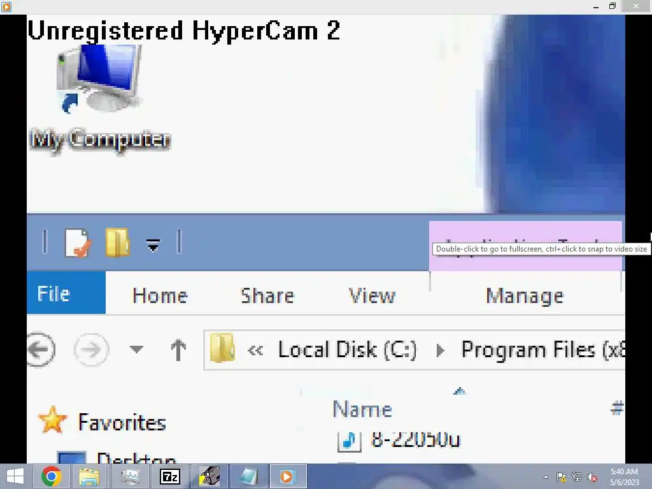Switch to the Home ribbon tab

(160, 295)
